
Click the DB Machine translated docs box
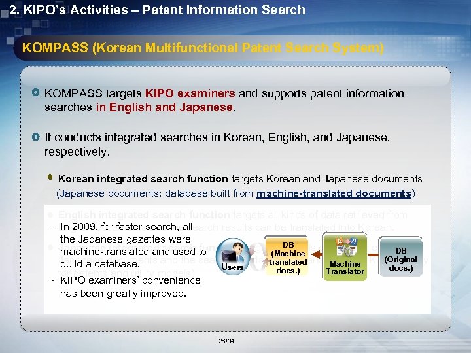[x=287, y=256]
